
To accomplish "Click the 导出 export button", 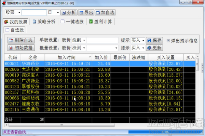I will (x=86, y=13).
